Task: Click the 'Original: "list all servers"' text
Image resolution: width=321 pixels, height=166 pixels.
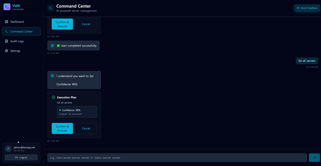Action: pos(71,114)
